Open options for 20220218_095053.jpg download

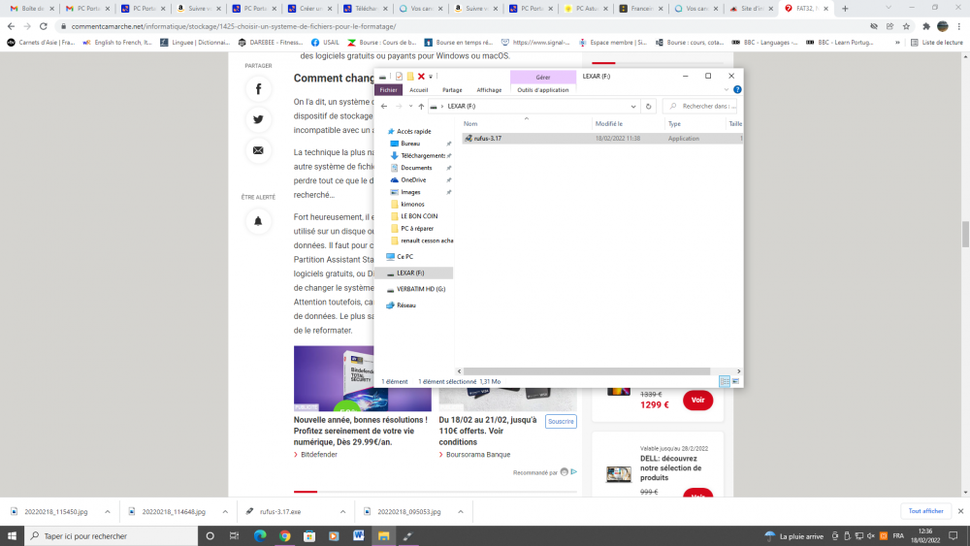[460, 512]
